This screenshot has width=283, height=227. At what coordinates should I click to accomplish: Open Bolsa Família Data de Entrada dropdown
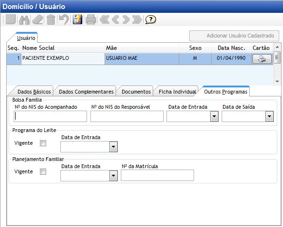[214, 116]
